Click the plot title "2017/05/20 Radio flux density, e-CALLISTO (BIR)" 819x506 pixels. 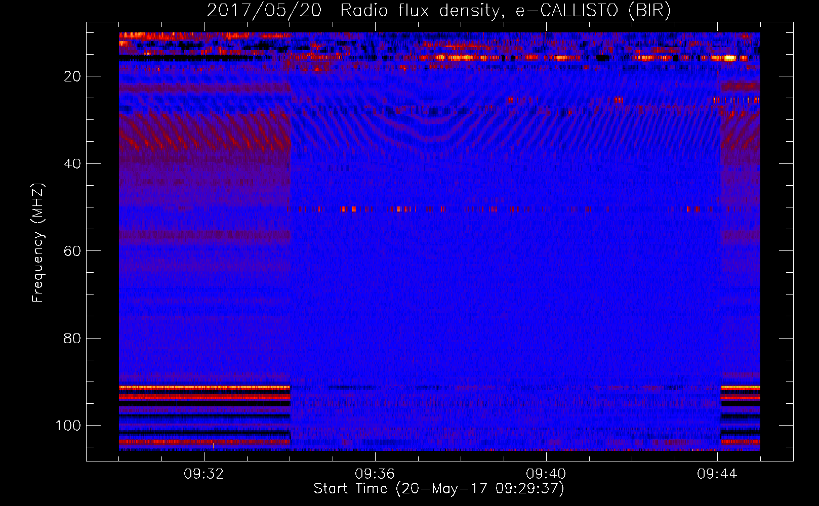coord(439,10)
